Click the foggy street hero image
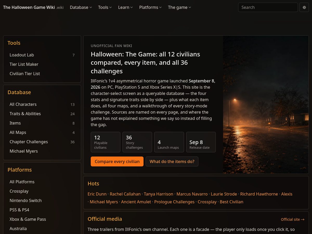Screen dimensions: 312x234 click(266, 105)
